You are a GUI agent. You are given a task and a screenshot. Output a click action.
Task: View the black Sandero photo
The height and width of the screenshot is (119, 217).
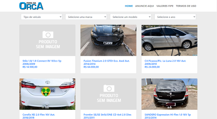click(169, 94)
